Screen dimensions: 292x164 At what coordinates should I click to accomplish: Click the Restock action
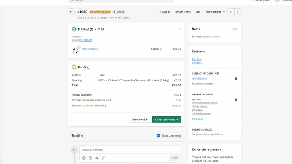165,12
